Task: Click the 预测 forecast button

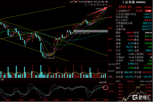Action: [x=103, y=2]
